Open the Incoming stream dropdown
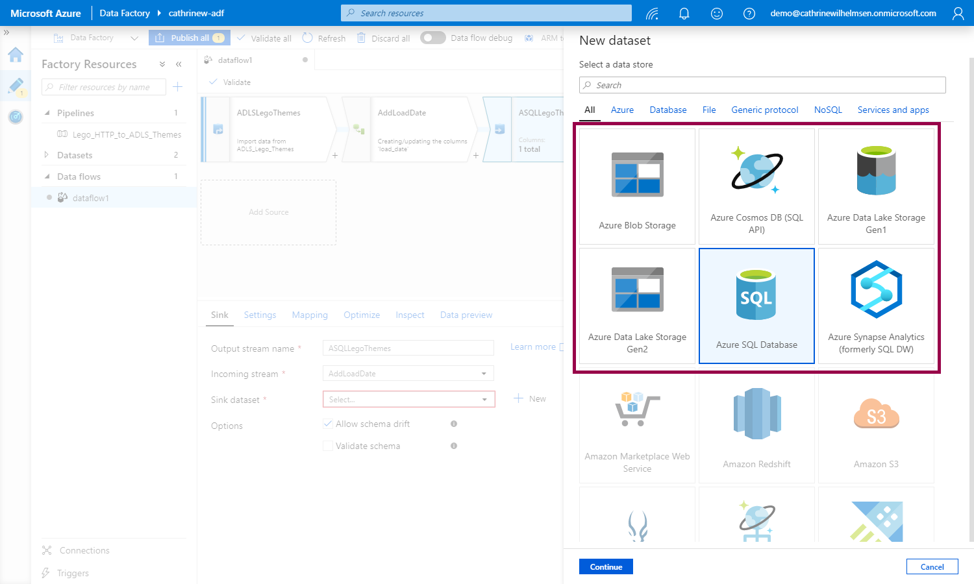This screenshot has width=974, height=584. click(x=408, y=374)
